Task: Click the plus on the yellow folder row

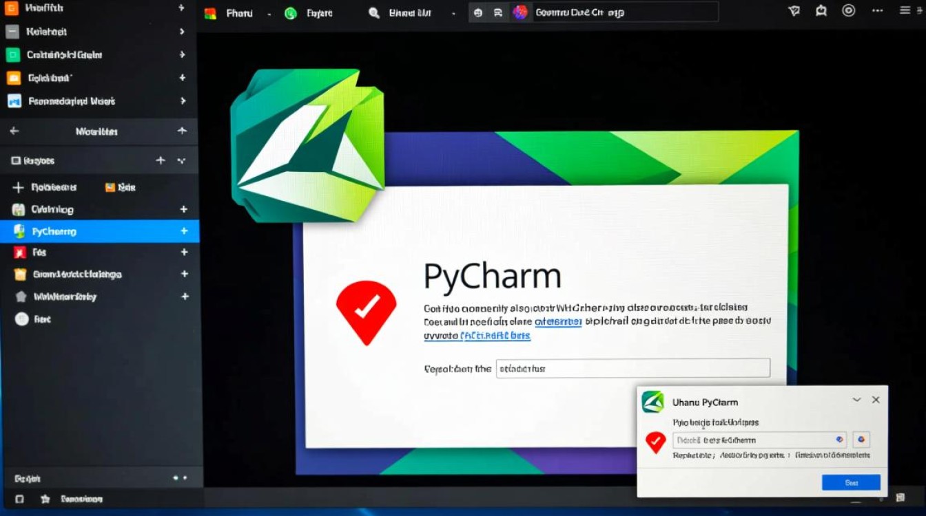Action: click(185, 274)
